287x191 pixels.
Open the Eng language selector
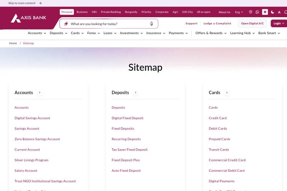[239, 12]
